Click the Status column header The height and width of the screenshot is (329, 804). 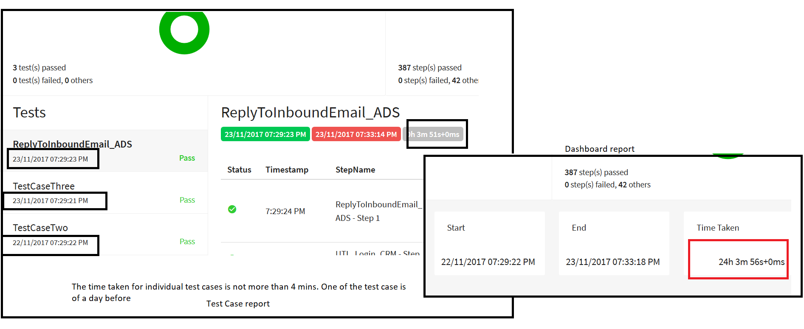[x=239, y=170]
